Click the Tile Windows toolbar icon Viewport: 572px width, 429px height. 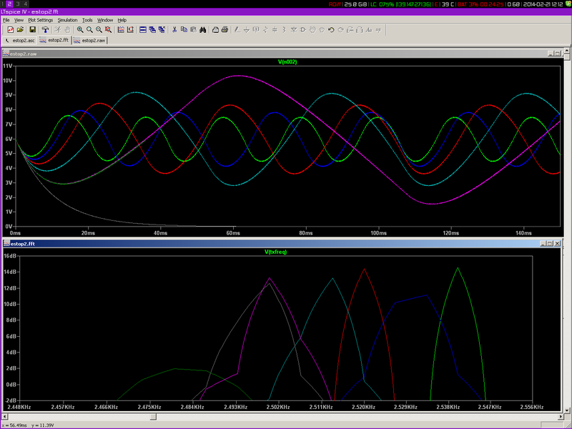point(144,29)
